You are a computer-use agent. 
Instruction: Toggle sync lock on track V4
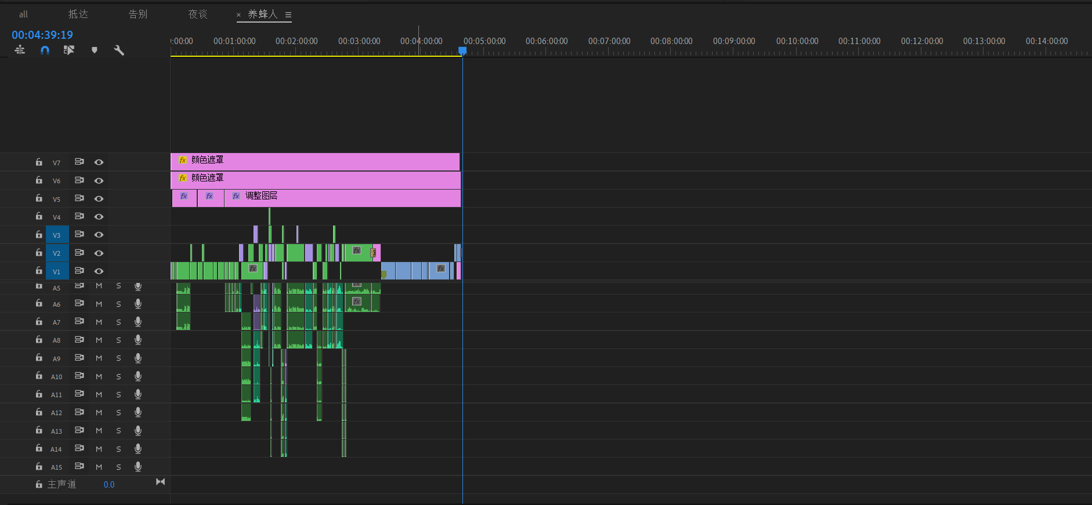[79, 216]
